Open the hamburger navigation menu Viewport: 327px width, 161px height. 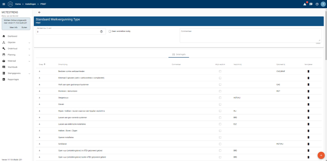pyautogui.click(x=4, y=4)
